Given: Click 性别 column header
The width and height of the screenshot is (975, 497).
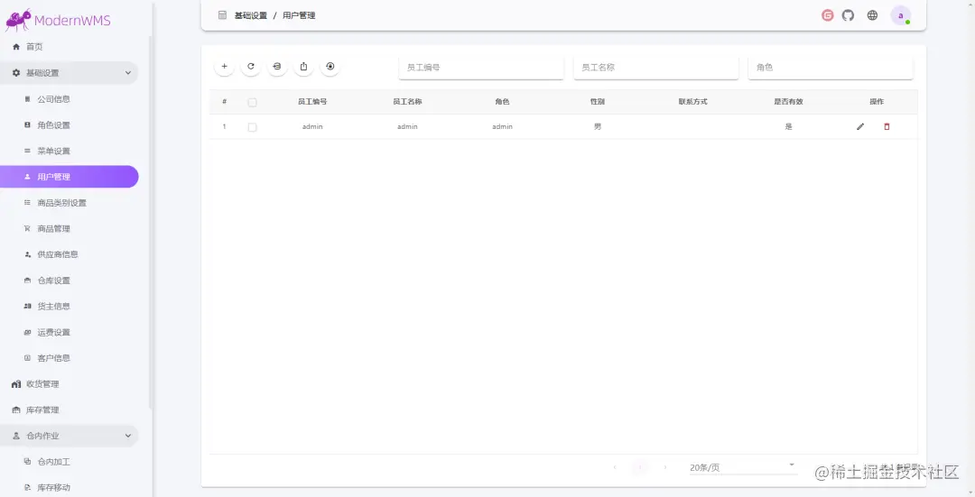Looking at the screenshot, I should [598, 101].
